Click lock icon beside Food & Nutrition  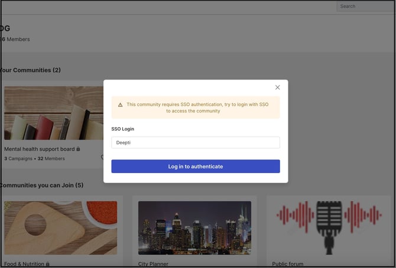point(47,264)
